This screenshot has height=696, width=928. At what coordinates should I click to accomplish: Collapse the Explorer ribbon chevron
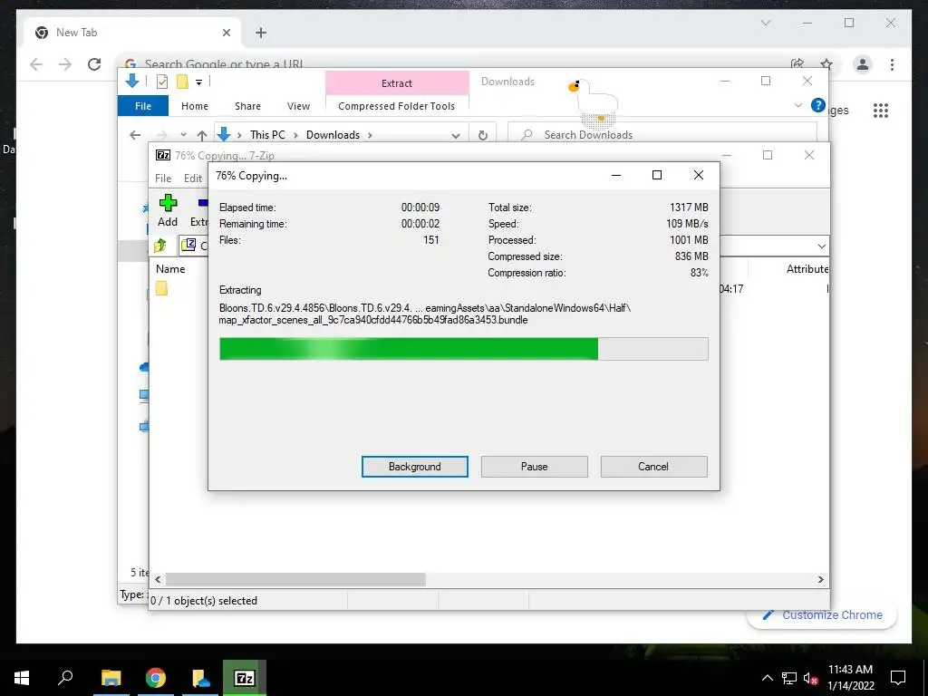[x=797, y=105]
